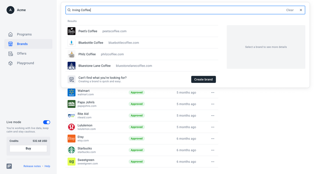314x174 pixels.
Task: Open the Brands section in sidebar
Action: 22,44
